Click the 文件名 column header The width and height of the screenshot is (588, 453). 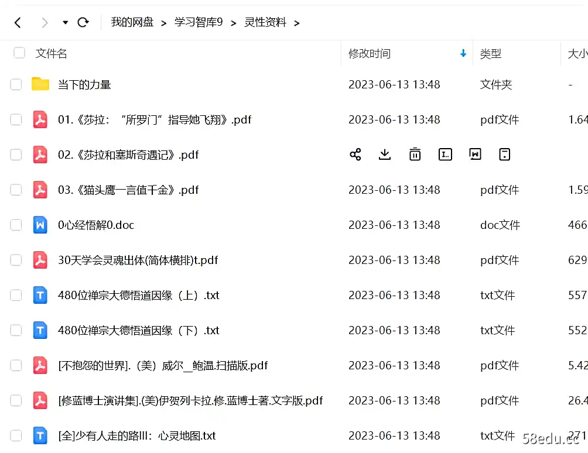click(x=50, y=53)
